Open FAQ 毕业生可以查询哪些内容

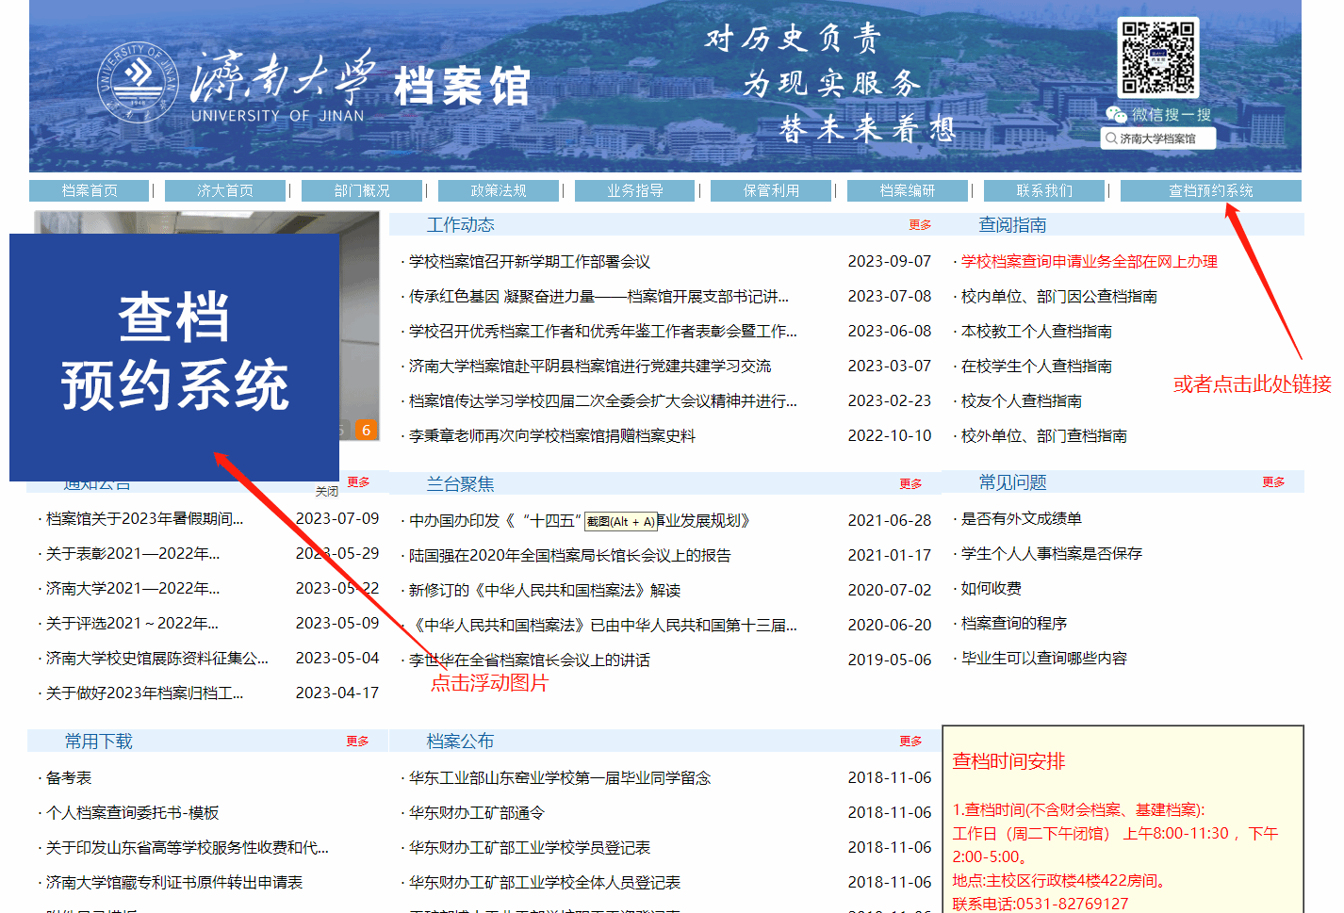(1044, 658)
